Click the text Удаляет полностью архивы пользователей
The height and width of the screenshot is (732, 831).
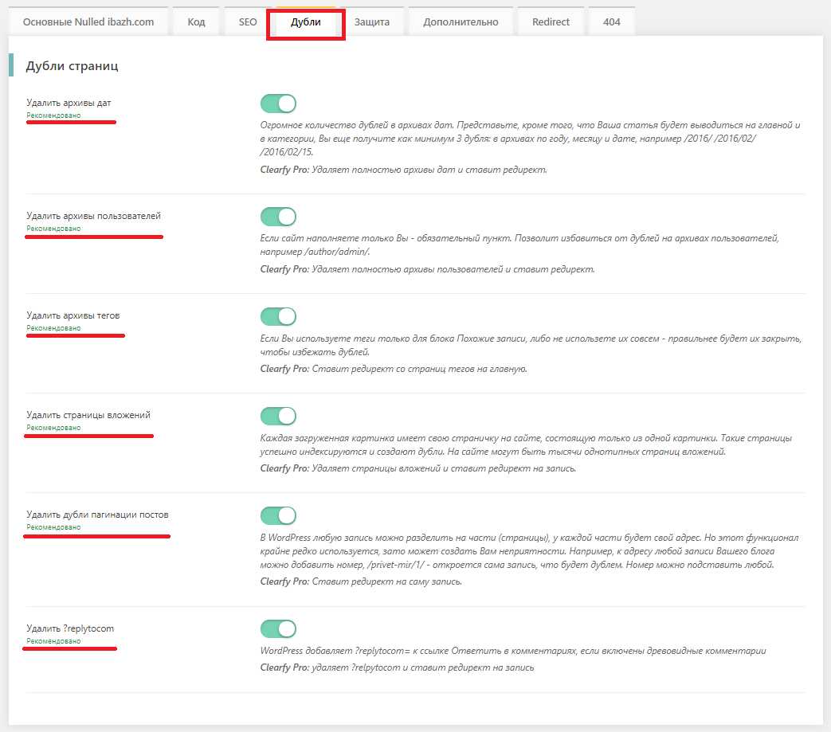coord(453,269)
